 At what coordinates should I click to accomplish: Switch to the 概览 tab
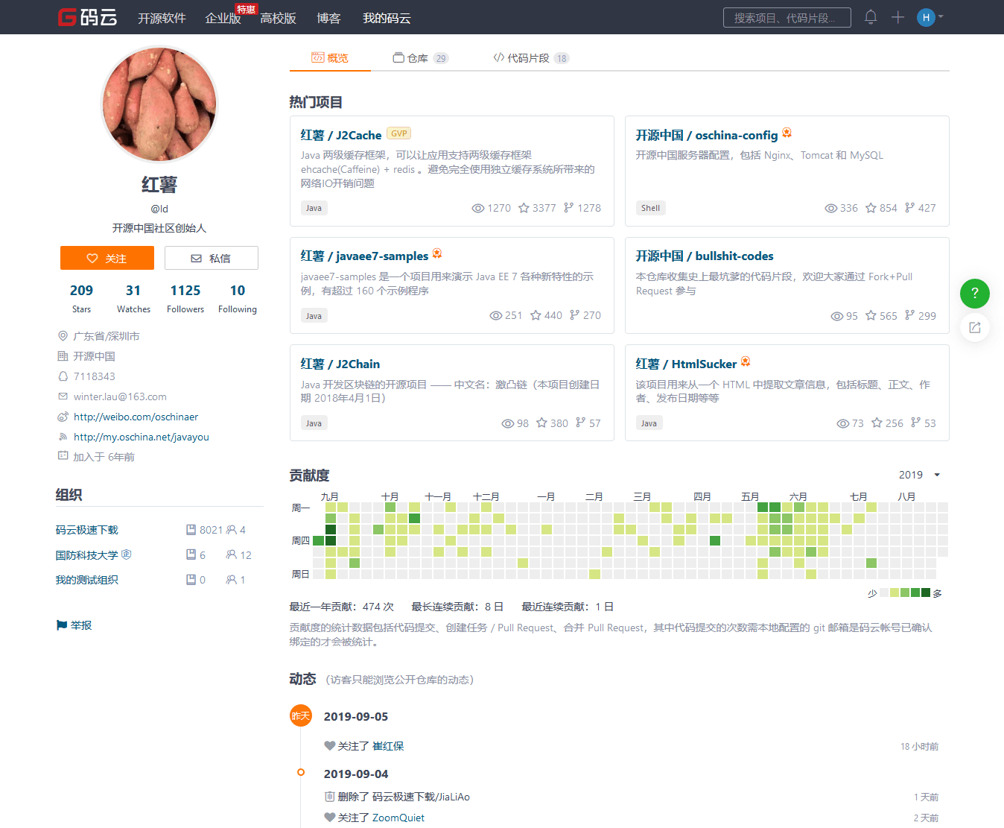point(330,57)
